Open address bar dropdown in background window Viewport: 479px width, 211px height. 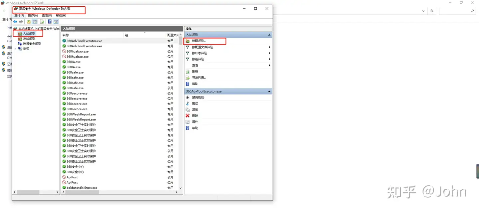423,11
